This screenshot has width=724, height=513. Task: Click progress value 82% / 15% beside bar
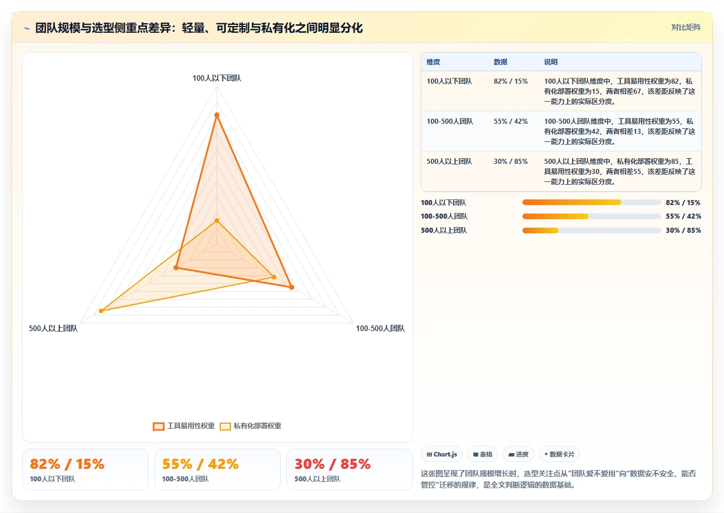coord(683,202)
